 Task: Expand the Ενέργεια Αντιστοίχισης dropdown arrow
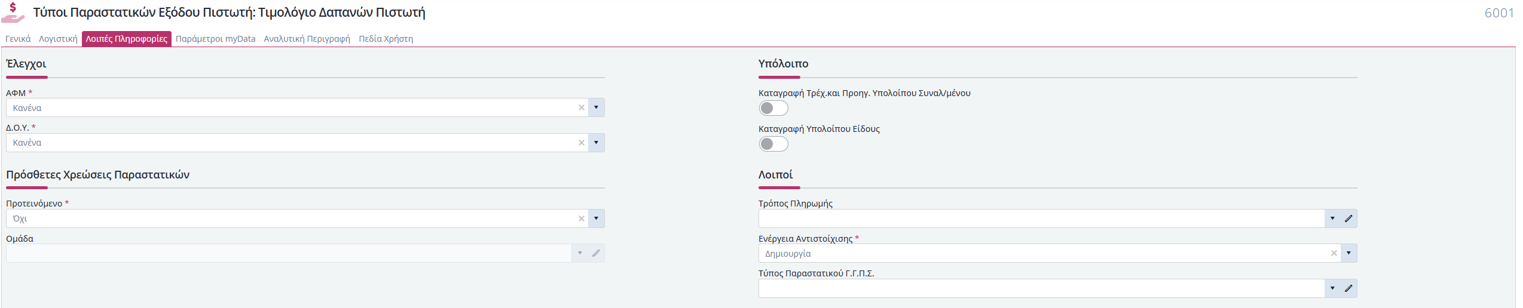[1348, 253]
